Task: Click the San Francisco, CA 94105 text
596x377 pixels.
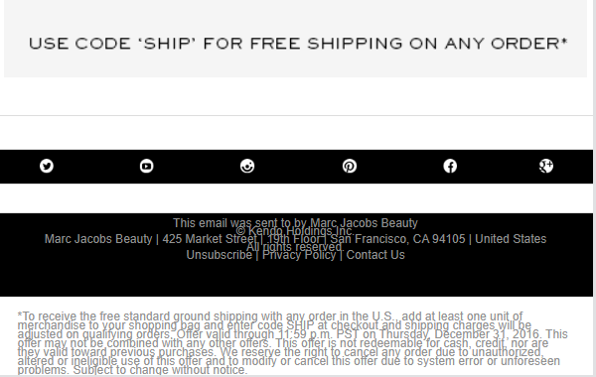Action: click(x=397, y=239)
